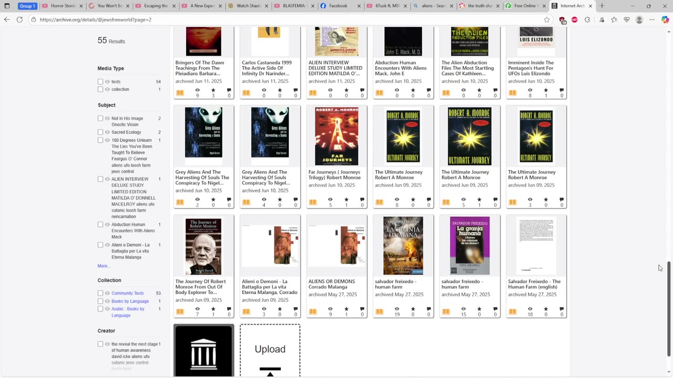Click the Upload tile

pos(270,350)
